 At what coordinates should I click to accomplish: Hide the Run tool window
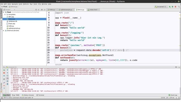click(x=179, y=67)
